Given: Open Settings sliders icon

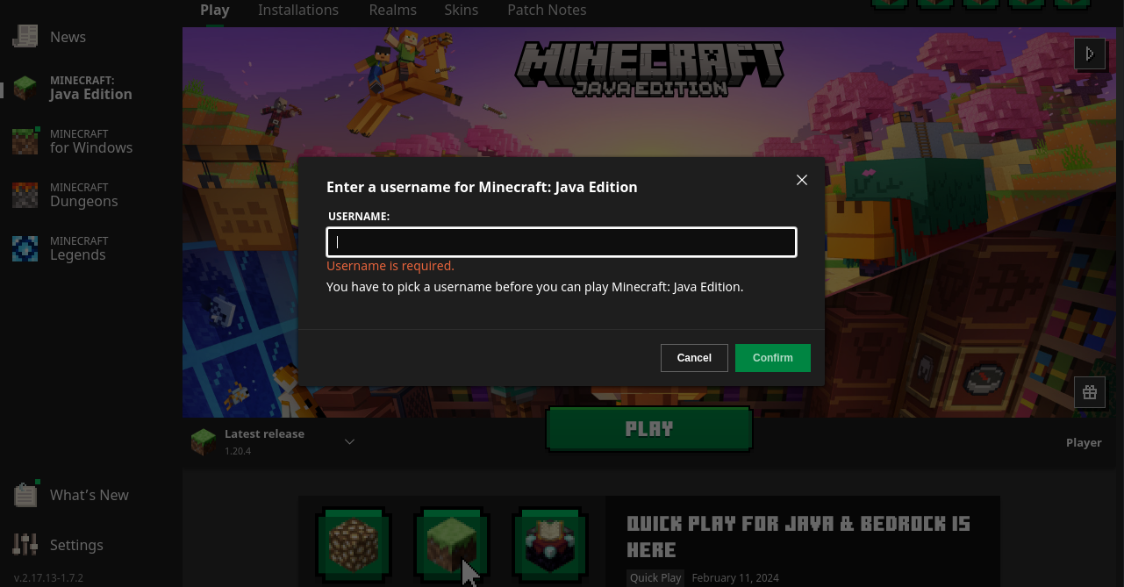Looking at the screenshot, I should (x=26, y=545).
